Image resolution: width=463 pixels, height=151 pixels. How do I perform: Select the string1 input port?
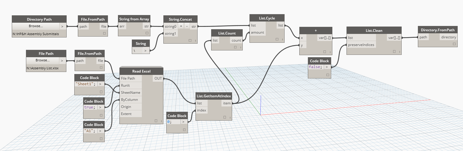pos(170,34)
